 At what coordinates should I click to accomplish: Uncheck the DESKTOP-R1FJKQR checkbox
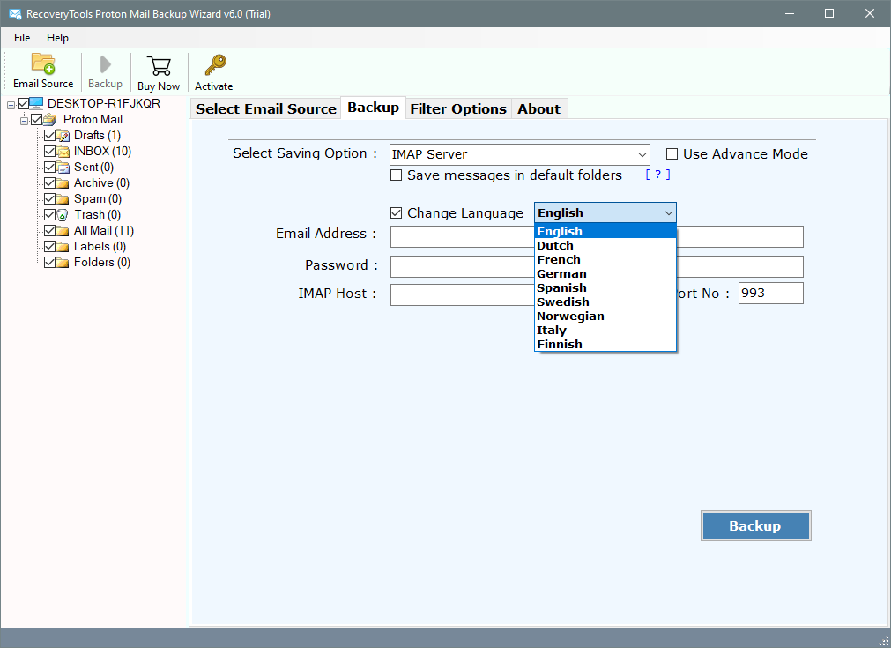point(23,103)
